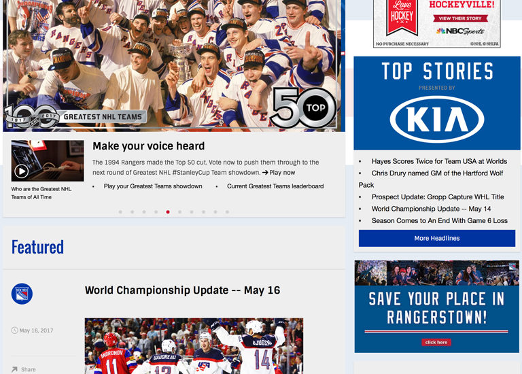
Task: Play the Greatest NHL Teams video thumbnail
Action: (x=48, y=161)
